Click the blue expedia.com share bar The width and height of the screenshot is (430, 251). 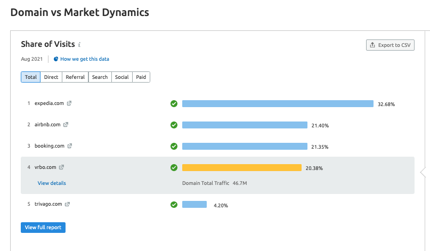click(x=278, y=104)
